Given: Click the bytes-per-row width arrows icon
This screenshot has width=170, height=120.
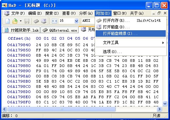Looking at the screenshot, I should click(54, 21).
